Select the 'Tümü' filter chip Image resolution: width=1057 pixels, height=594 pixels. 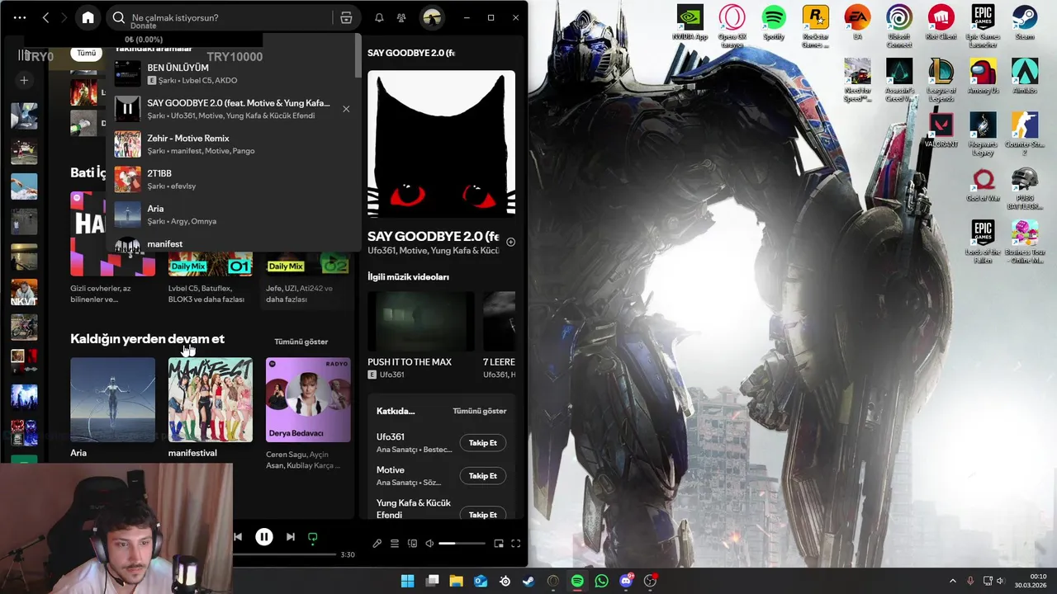pyautogui.click(x=87, y=53)
